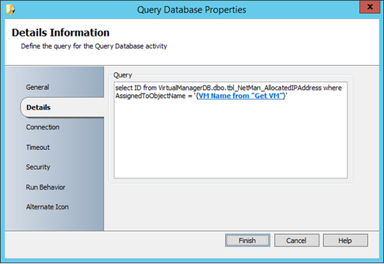
Task: Click the 'Details Information' heading
Action: coord(61,33)
